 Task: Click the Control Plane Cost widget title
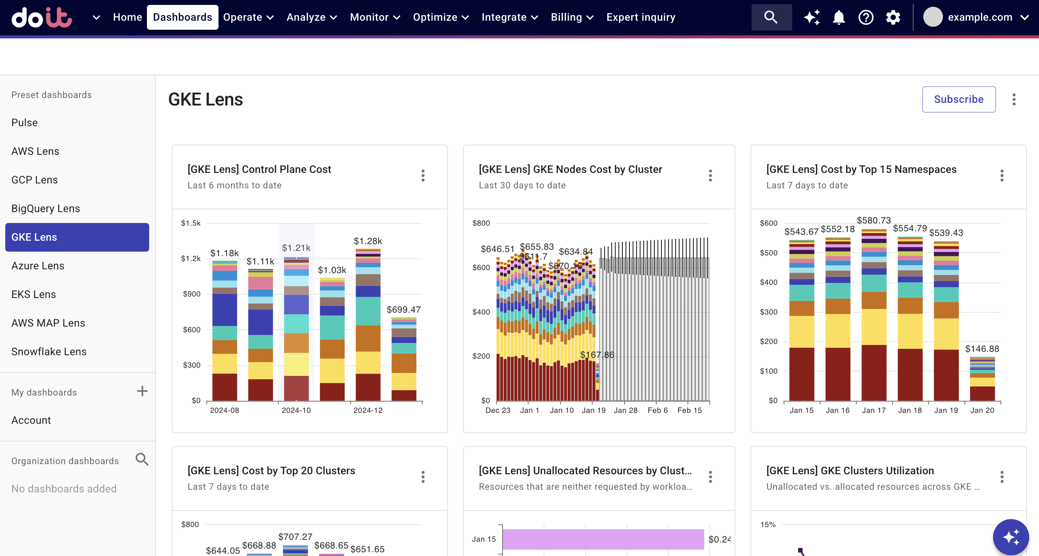pyautogui.click(x=259, y=170)
